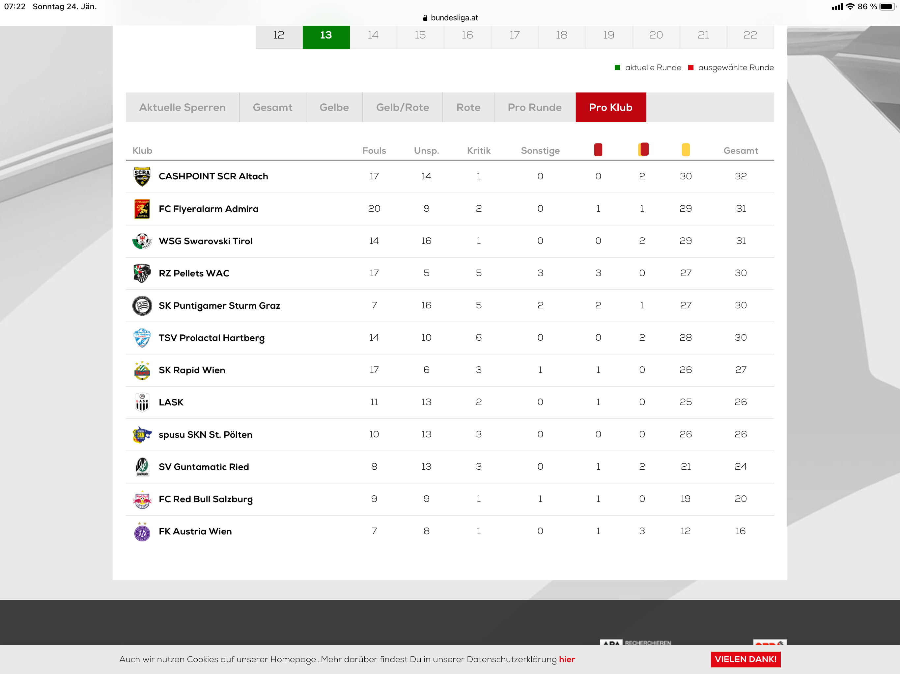Image resolution: width=900 pixels, height=674 pixels.
Task: Sort by red card column icon
Action: click(598, 150)
